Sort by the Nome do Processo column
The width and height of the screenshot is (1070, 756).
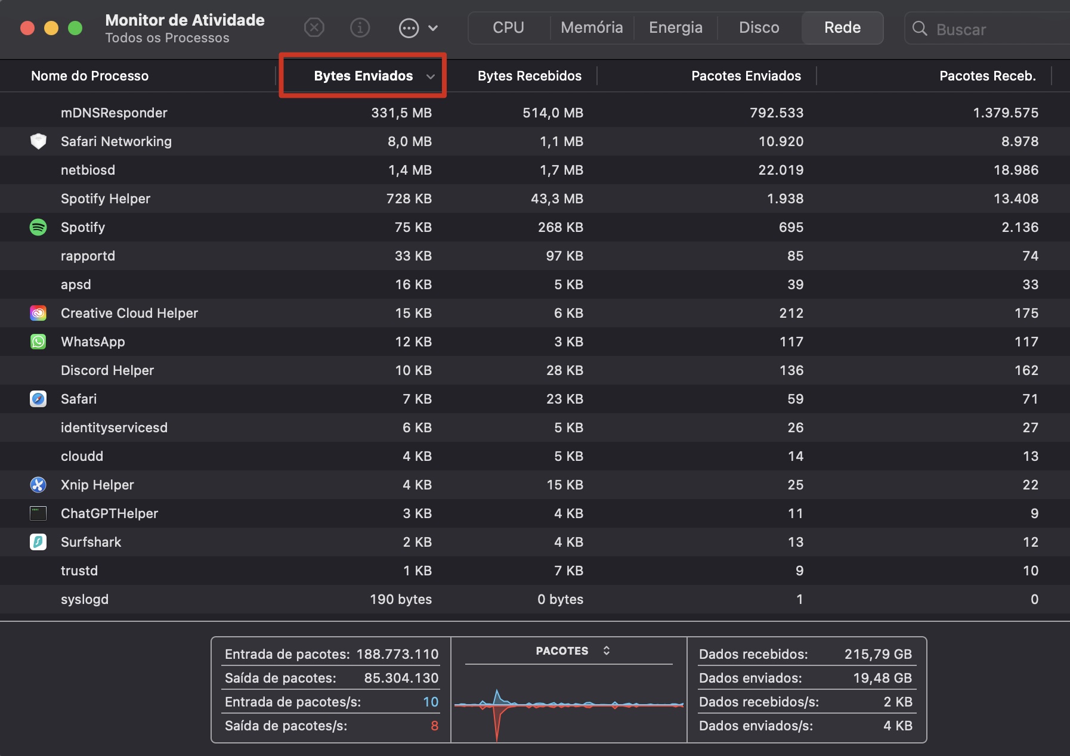pos(89,76)
